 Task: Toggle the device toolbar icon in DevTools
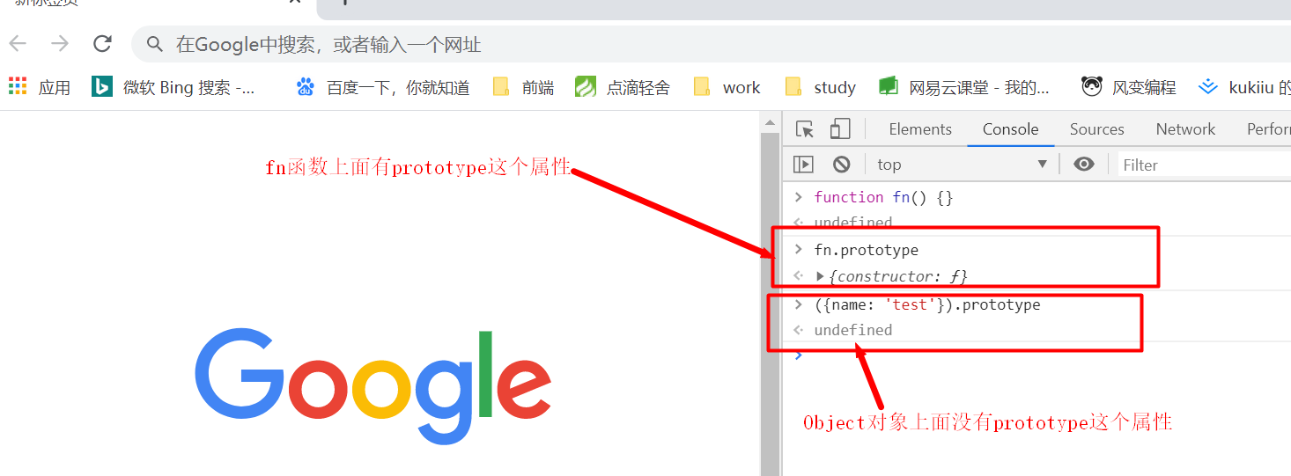click(x=840, y=129)
